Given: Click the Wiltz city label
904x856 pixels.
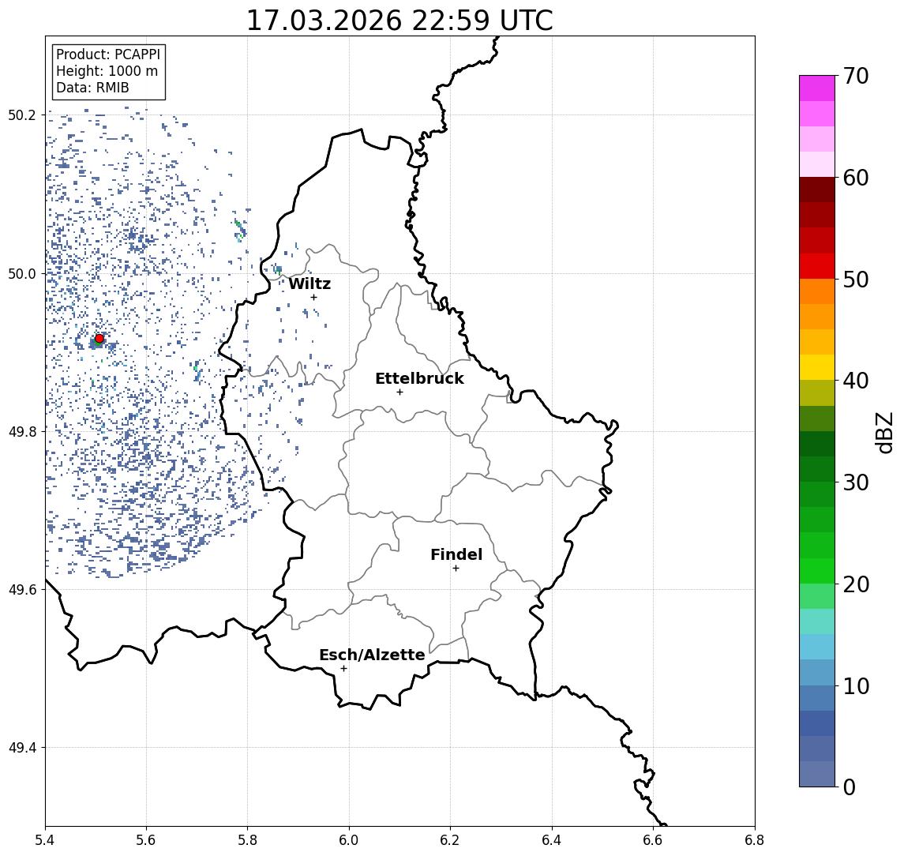Looking at the screenshot, I should click(x=309, y=283).
